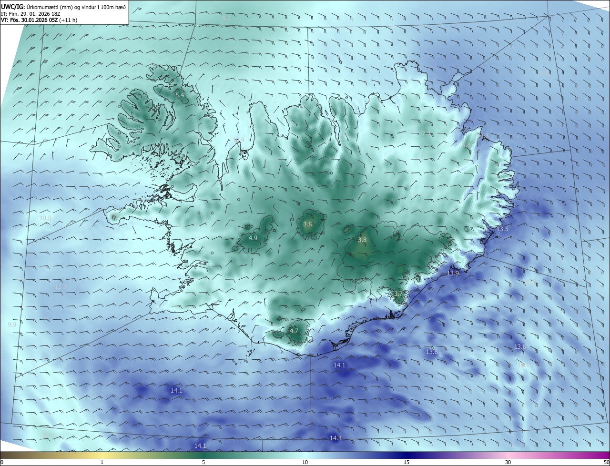Image resolution: width=610 pixels, height=466 pixels.
Task: Click the "UWC/IG:" header label
Action: coord(13,7)
